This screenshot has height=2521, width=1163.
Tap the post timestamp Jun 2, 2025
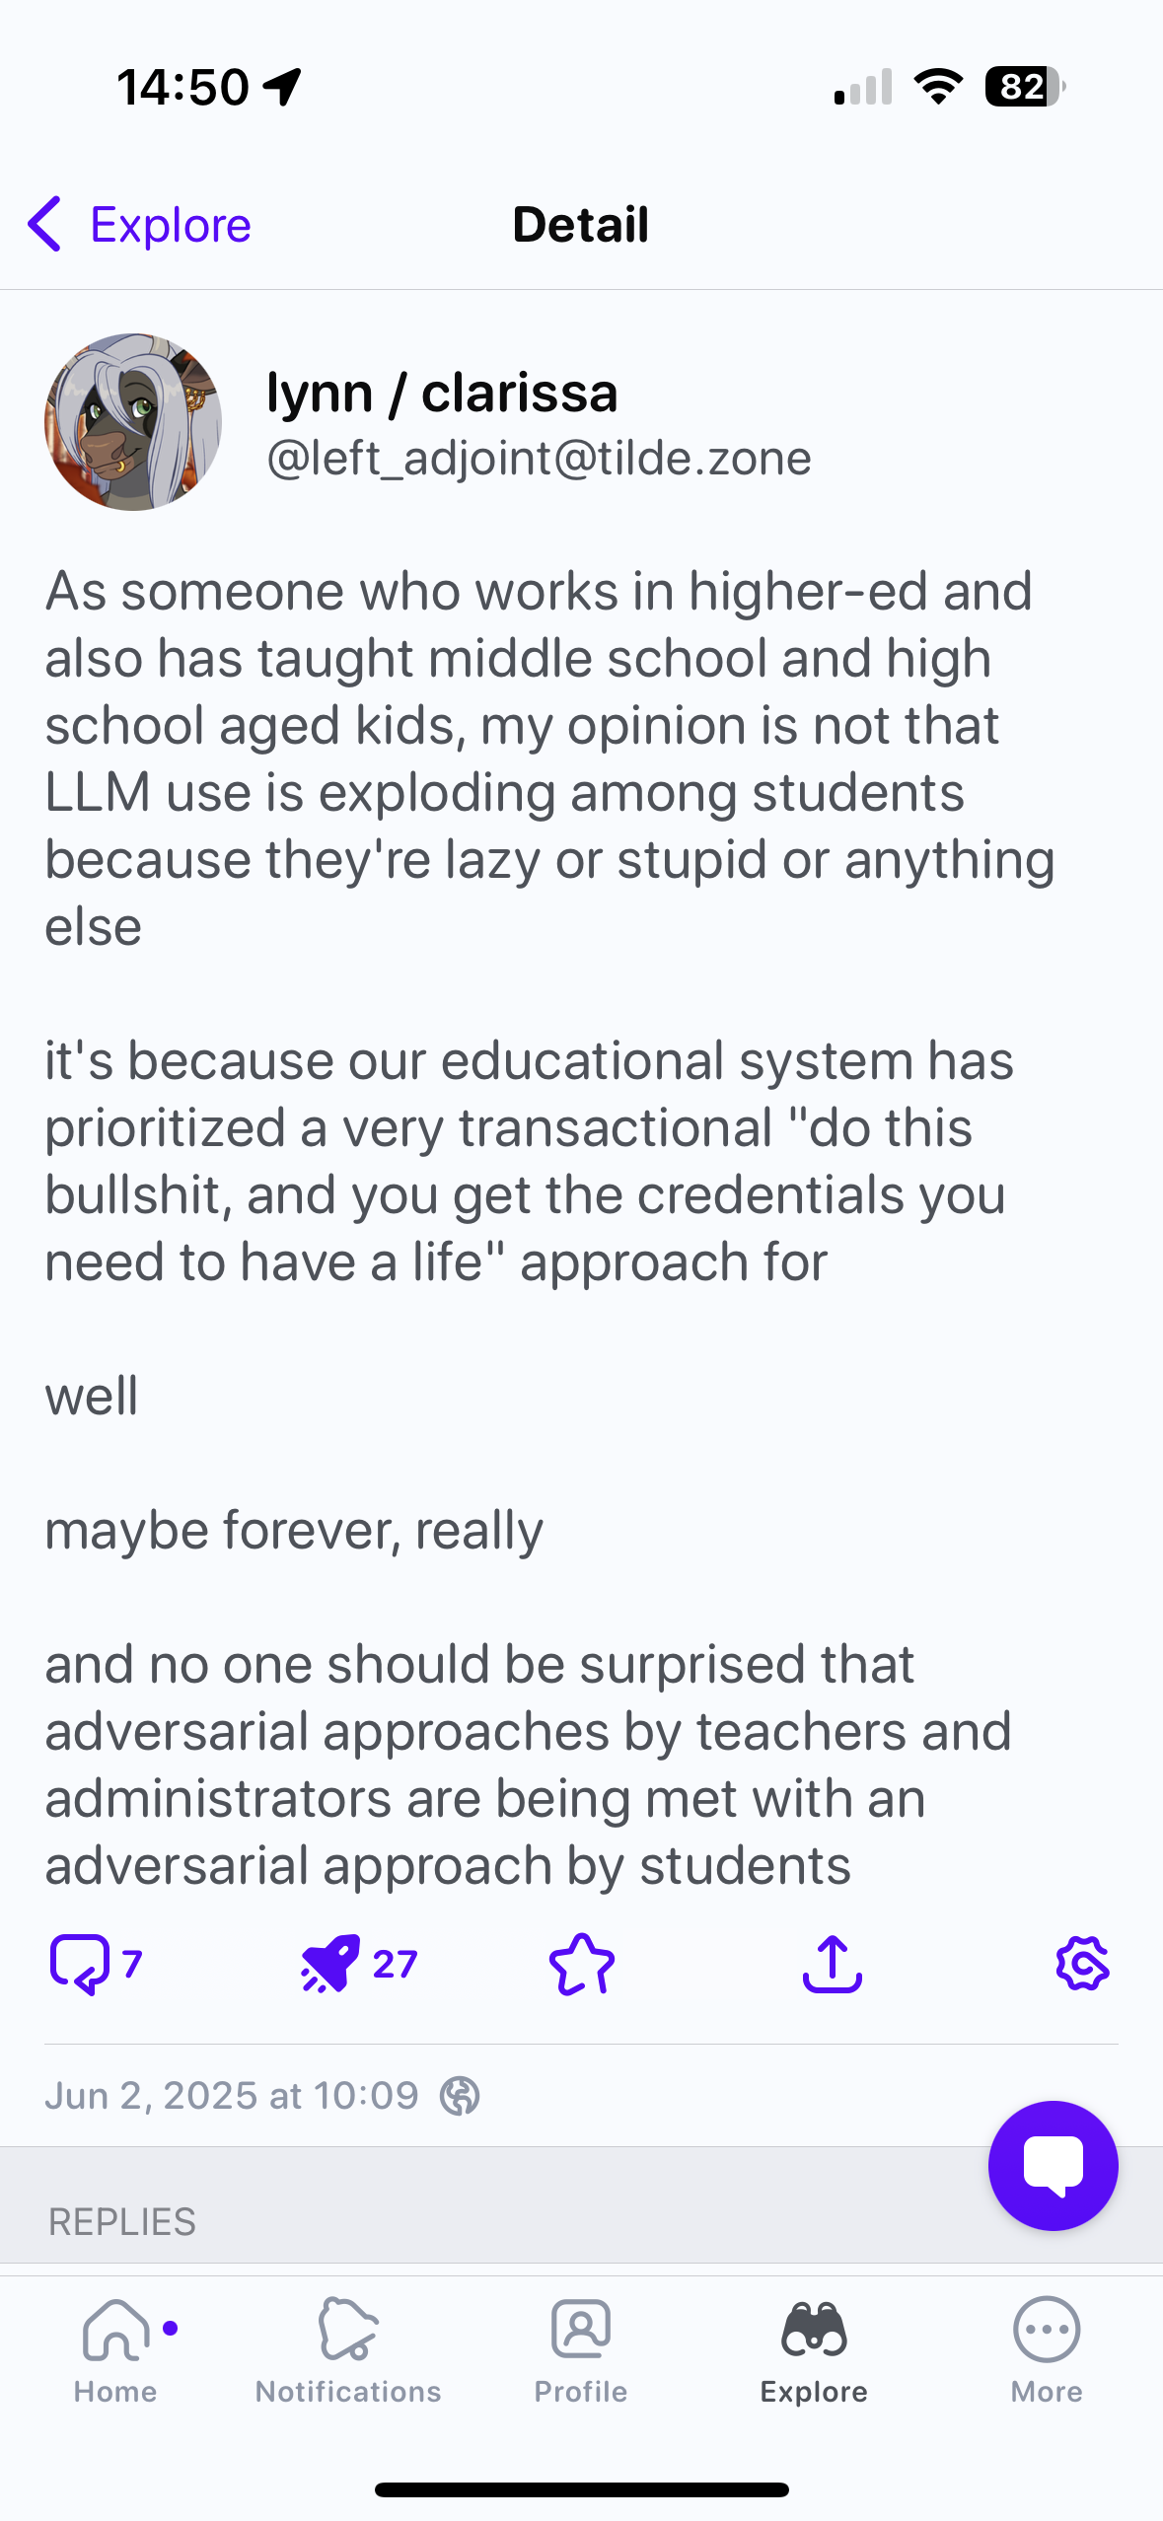[232, 2096]
